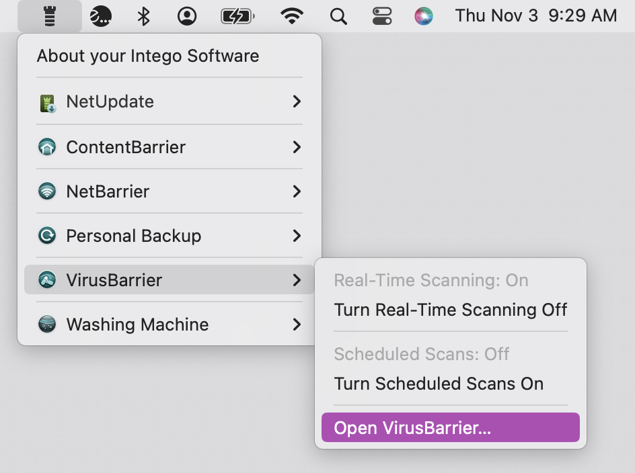Select the Personal Backup menu item
The image size is (635, 473).
point(170,235)
